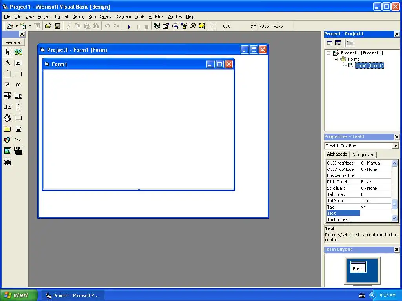Click the Form1 preview in Form Layout
Image resolution: width=402 pixels, height=301 pixels.
tap(358, 267)
